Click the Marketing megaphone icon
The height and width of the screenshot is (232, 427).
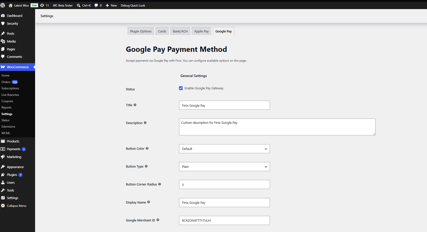coord(3,157)
